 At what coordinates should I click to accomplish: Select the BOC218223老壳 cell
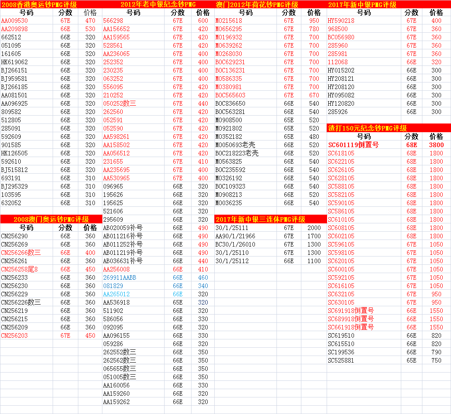click(237, 153)
